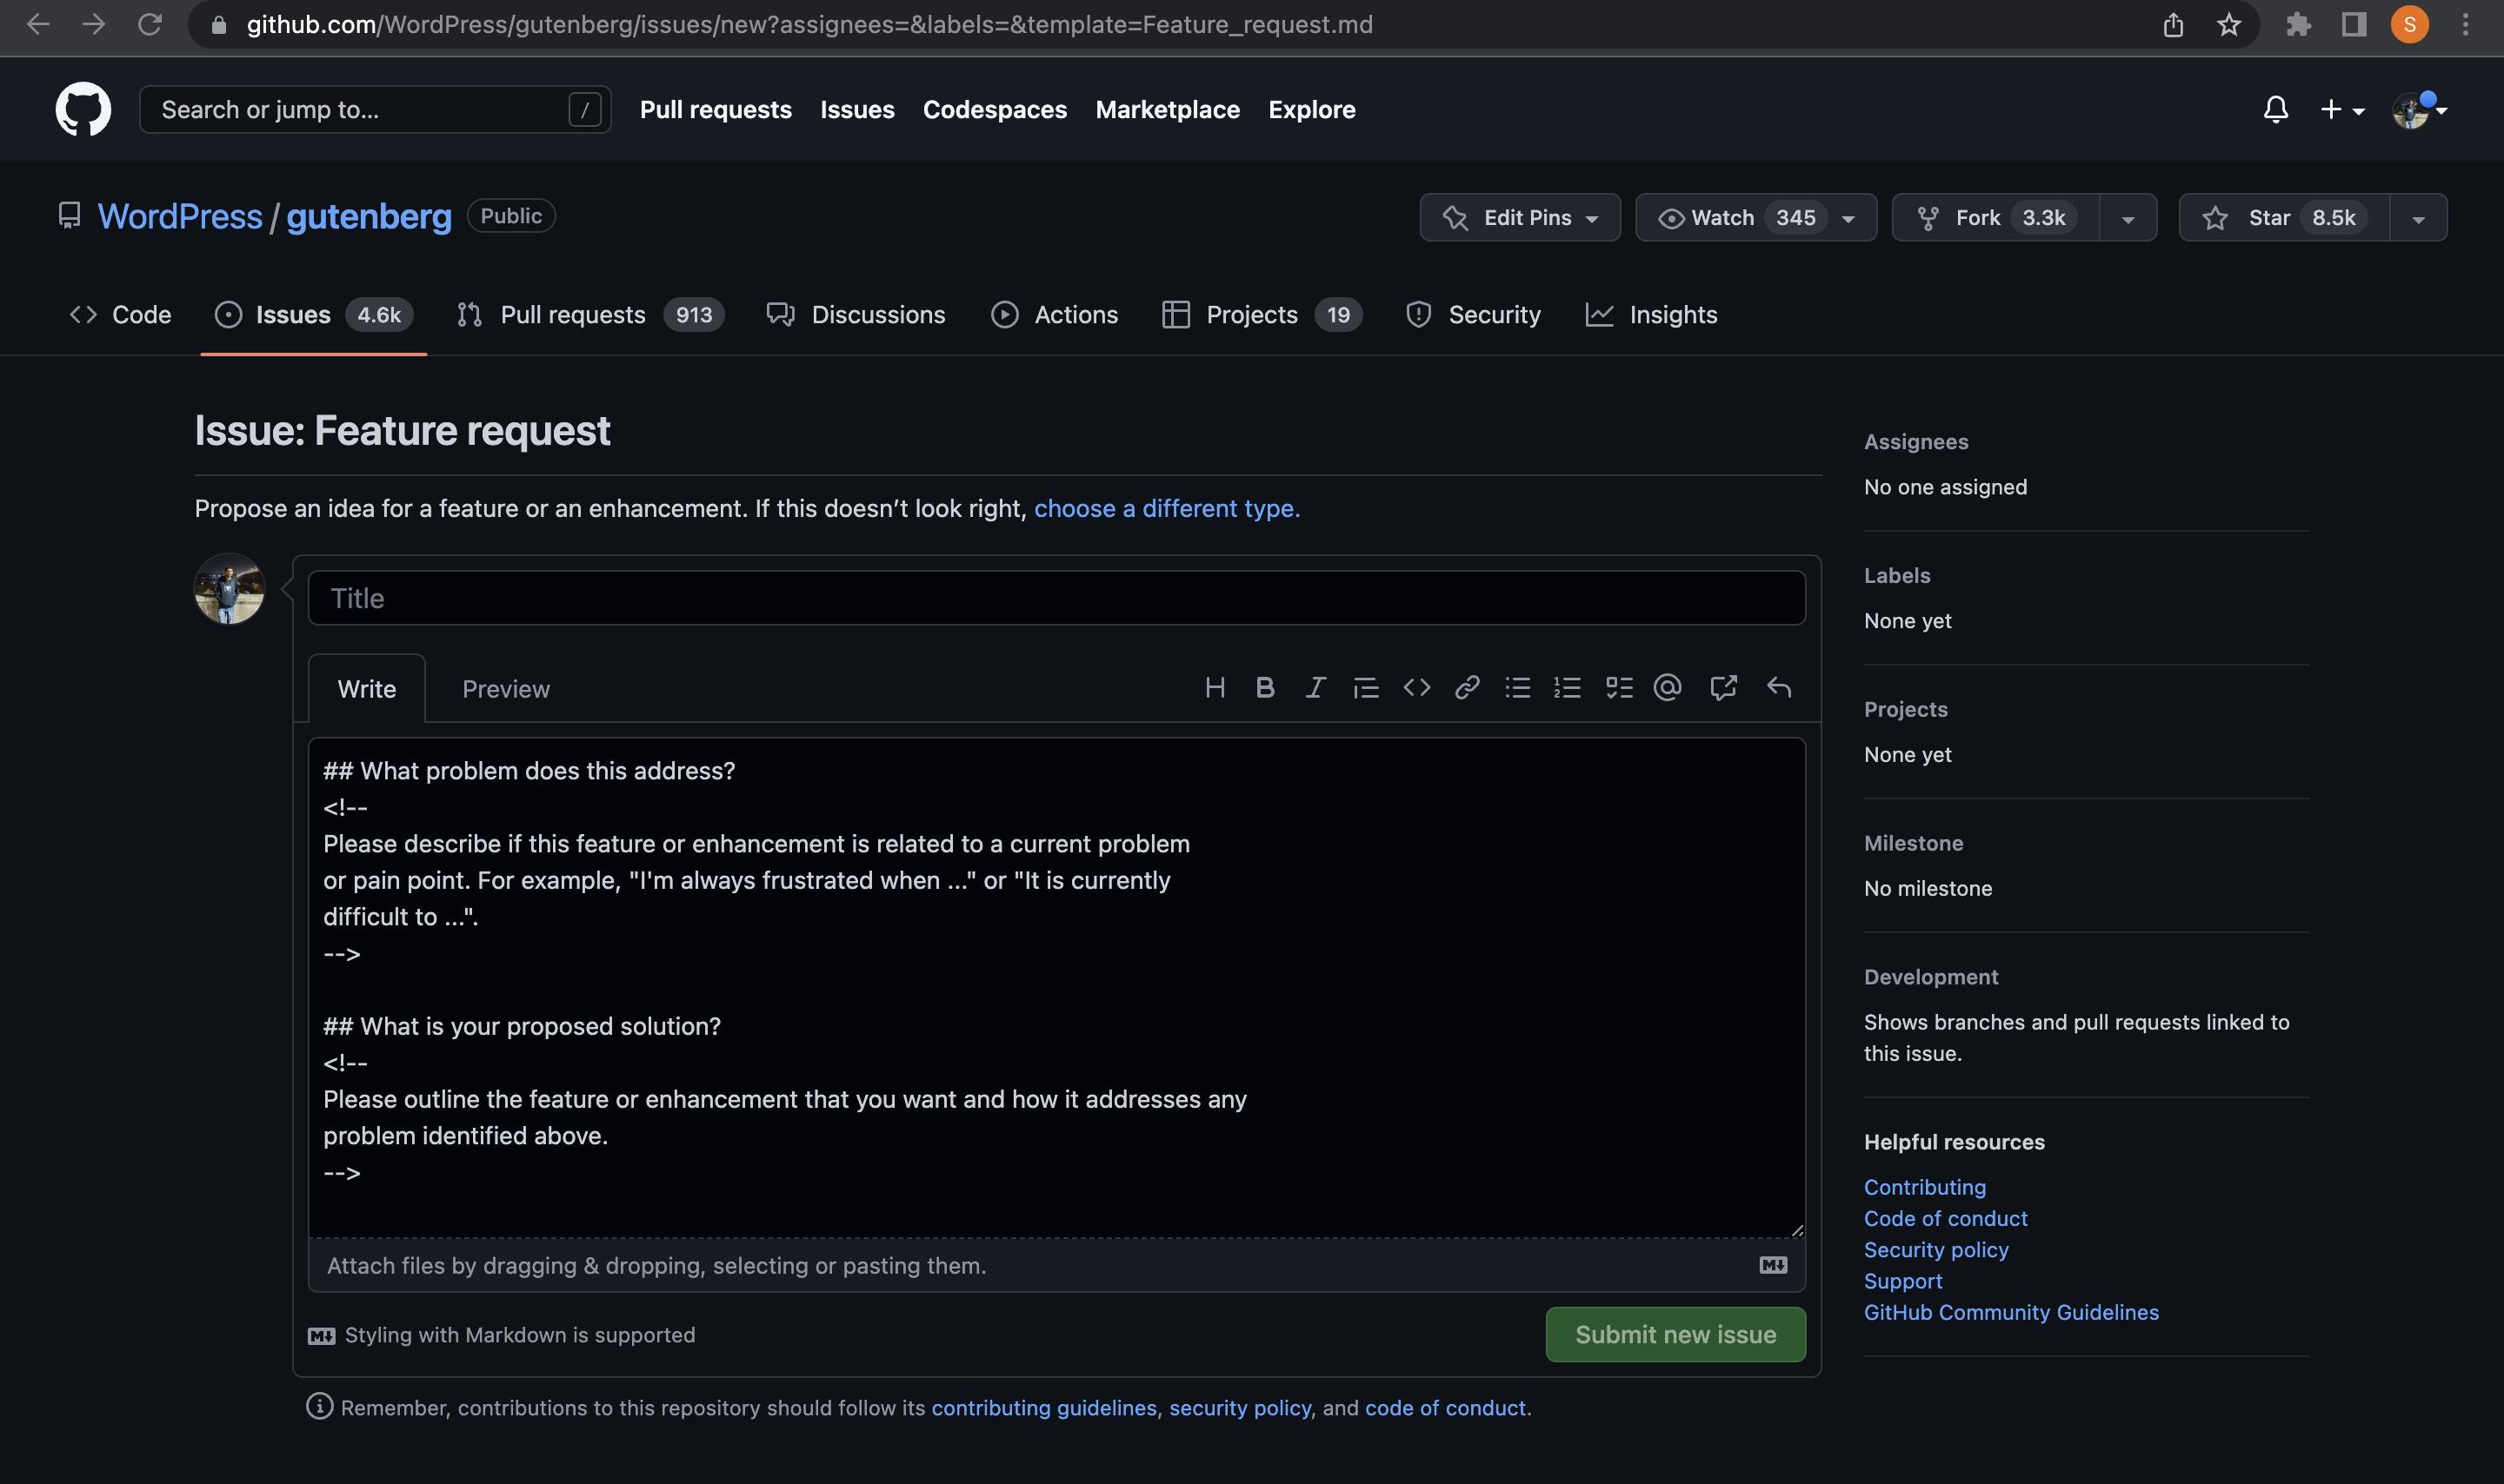
Task: Click the Fork 3.3k button
Action: [x=1995, y=217]
